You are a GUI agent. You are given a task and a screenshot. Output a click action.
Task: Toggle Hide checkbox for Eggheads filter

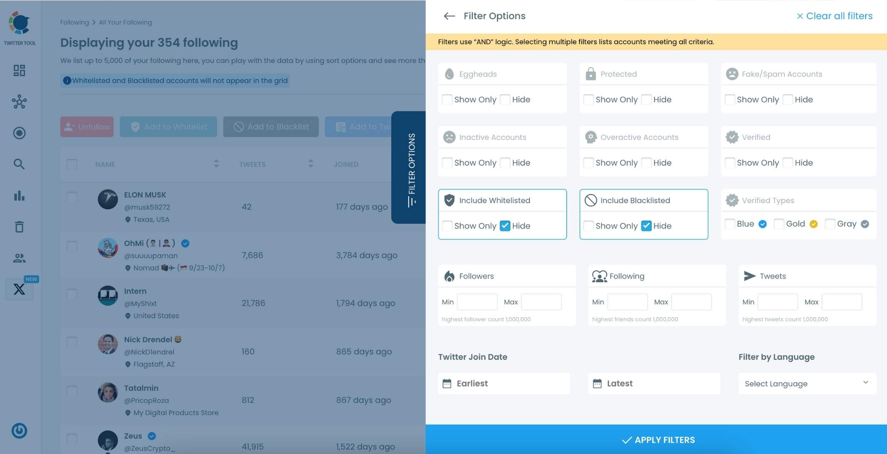tap(504, 99)
